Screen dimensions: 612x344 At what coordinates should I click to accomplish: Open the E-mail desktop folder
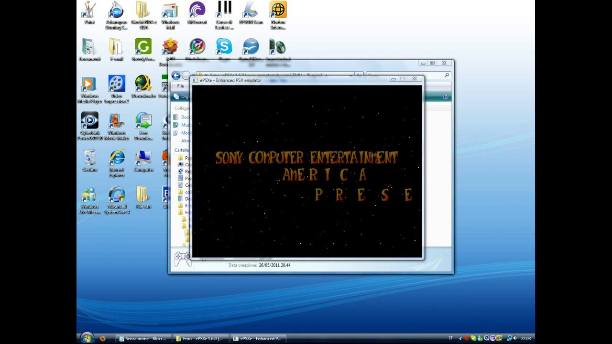click(x=116, y=50)
